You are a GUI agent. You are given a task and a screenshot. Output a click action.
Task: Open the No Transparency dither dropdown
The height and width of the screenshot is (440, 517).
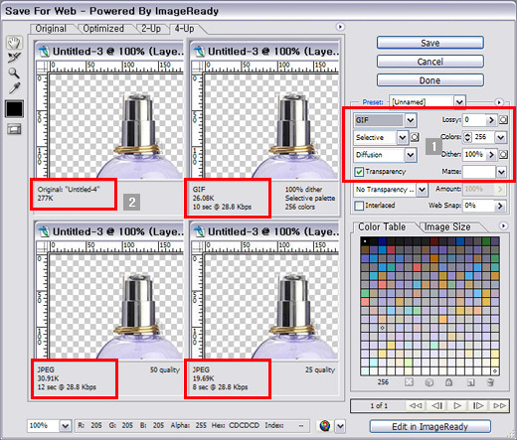coord(422,190)
